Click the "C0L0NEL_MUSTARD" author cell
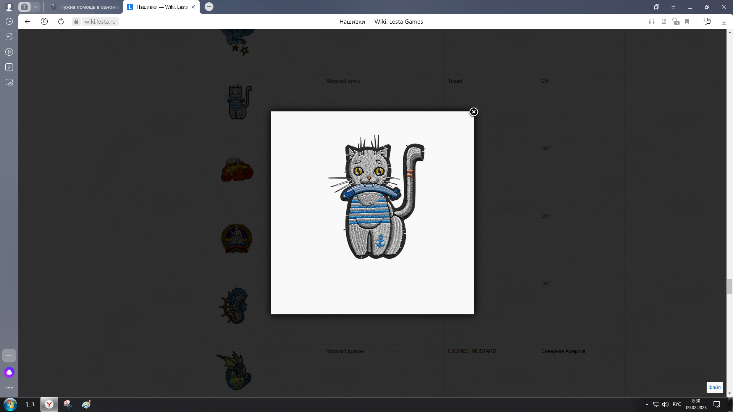 pyautogui.click(x=472, y=351)
